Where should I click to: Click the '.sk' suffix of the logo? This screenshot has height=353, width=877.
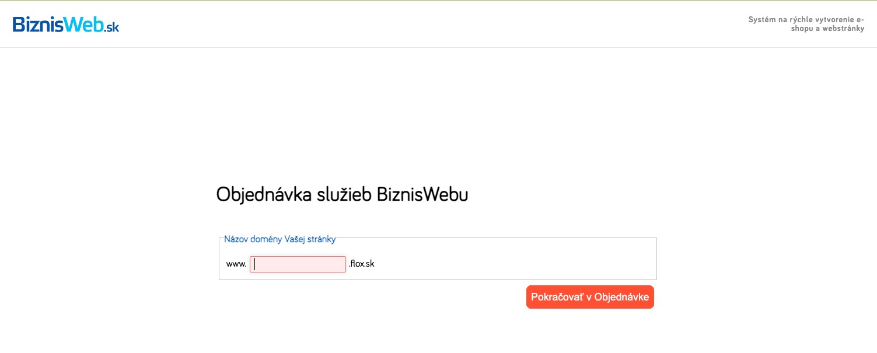110,26
